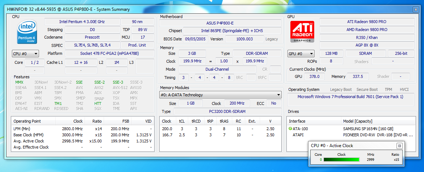This screenshot has width=424, height=172.
Task: Click the module size 1 GB field
Action: click(191, 103)
